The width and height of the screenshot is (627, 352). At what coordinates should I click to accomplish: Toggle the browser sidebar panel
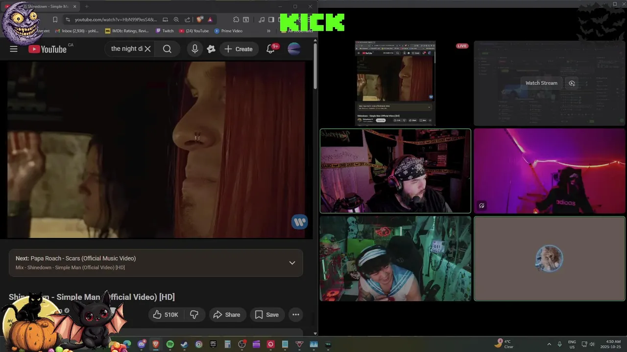point(271,20)
